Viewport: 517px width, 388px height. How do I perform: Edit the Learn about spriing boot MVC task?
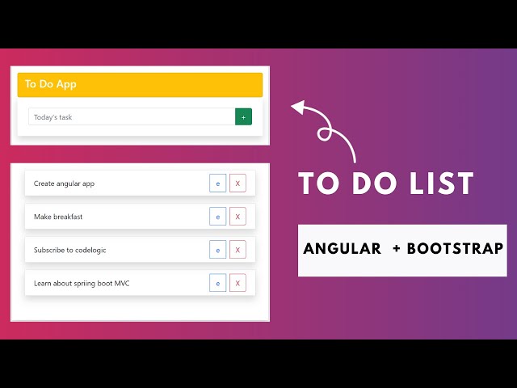217,283
